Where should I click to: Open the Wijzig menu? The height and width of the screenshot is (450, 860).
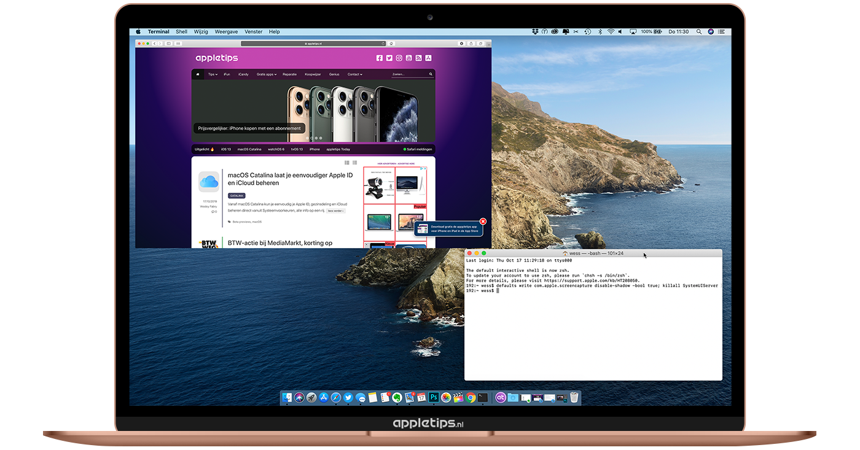[x=201, y=31]
